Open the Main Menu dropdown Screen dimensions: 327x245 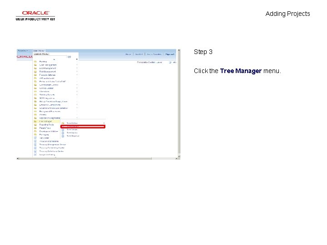point(39,51)
